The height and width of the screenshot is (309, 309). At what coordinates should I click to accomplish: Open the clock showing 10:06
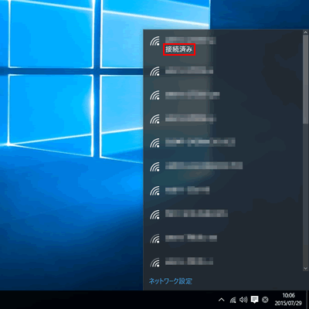pos(288,295)
